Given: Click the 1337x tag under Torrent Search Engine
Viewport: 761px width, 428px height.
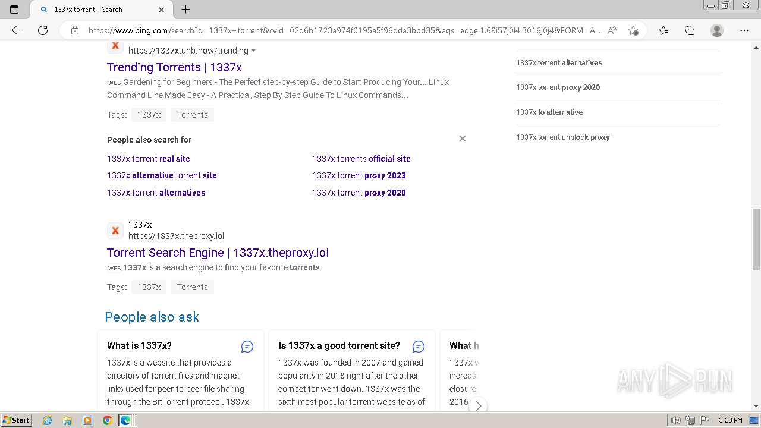Looking at the screenshot, I should (x=149, y=287).
